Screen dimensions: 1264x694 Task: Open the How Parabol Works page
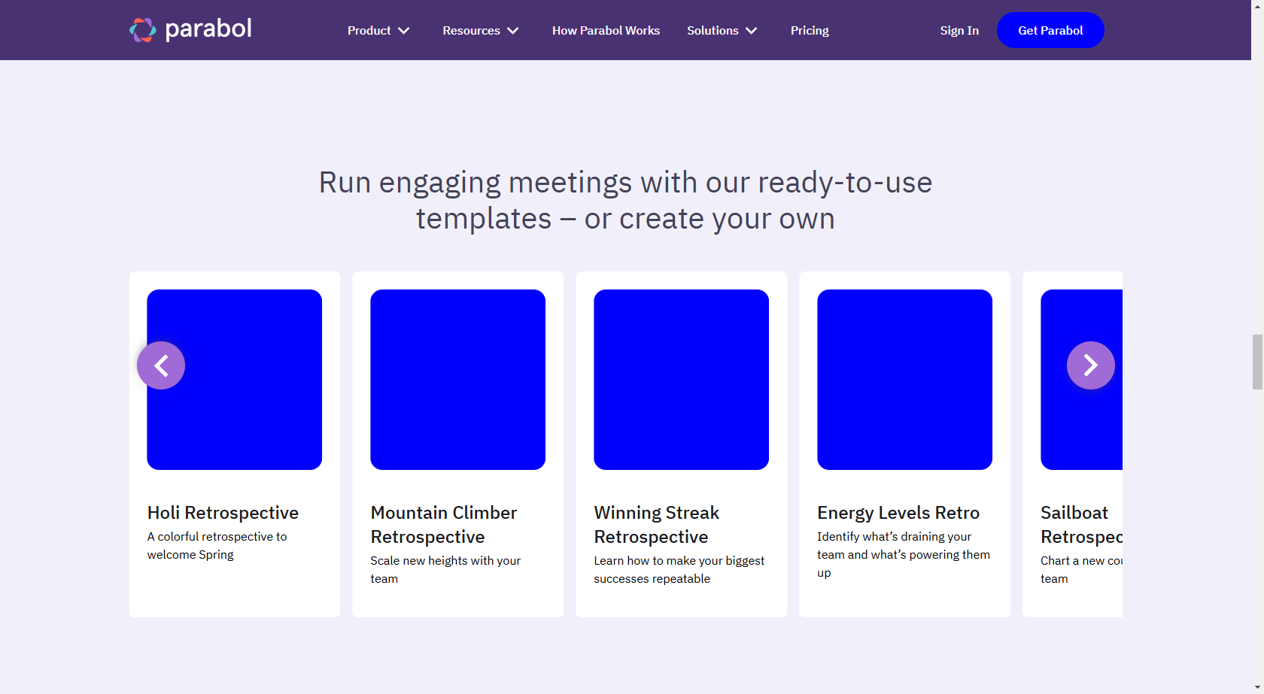point(606,31)
